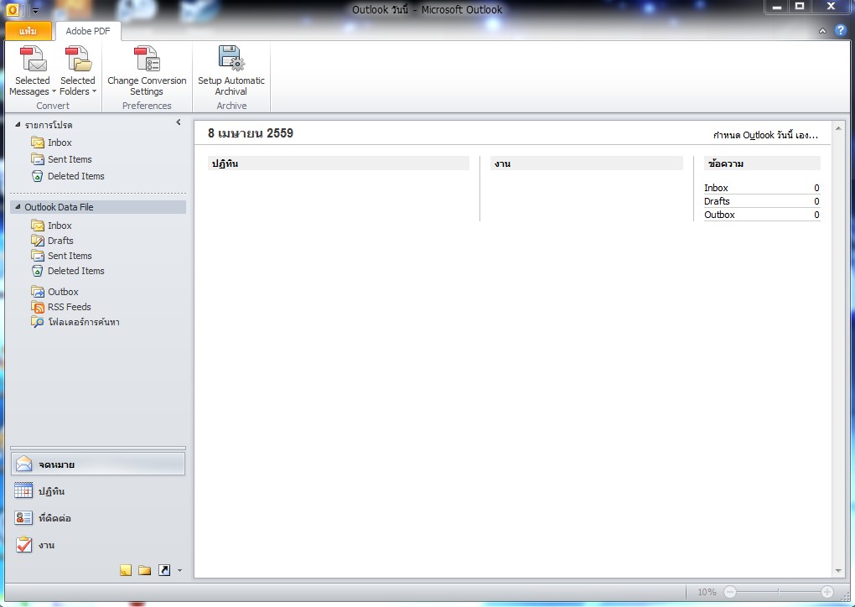Viewport: 855px width, 607px height.
Task: Click the ปฏิทิน calendar section header
Action: 338,163
